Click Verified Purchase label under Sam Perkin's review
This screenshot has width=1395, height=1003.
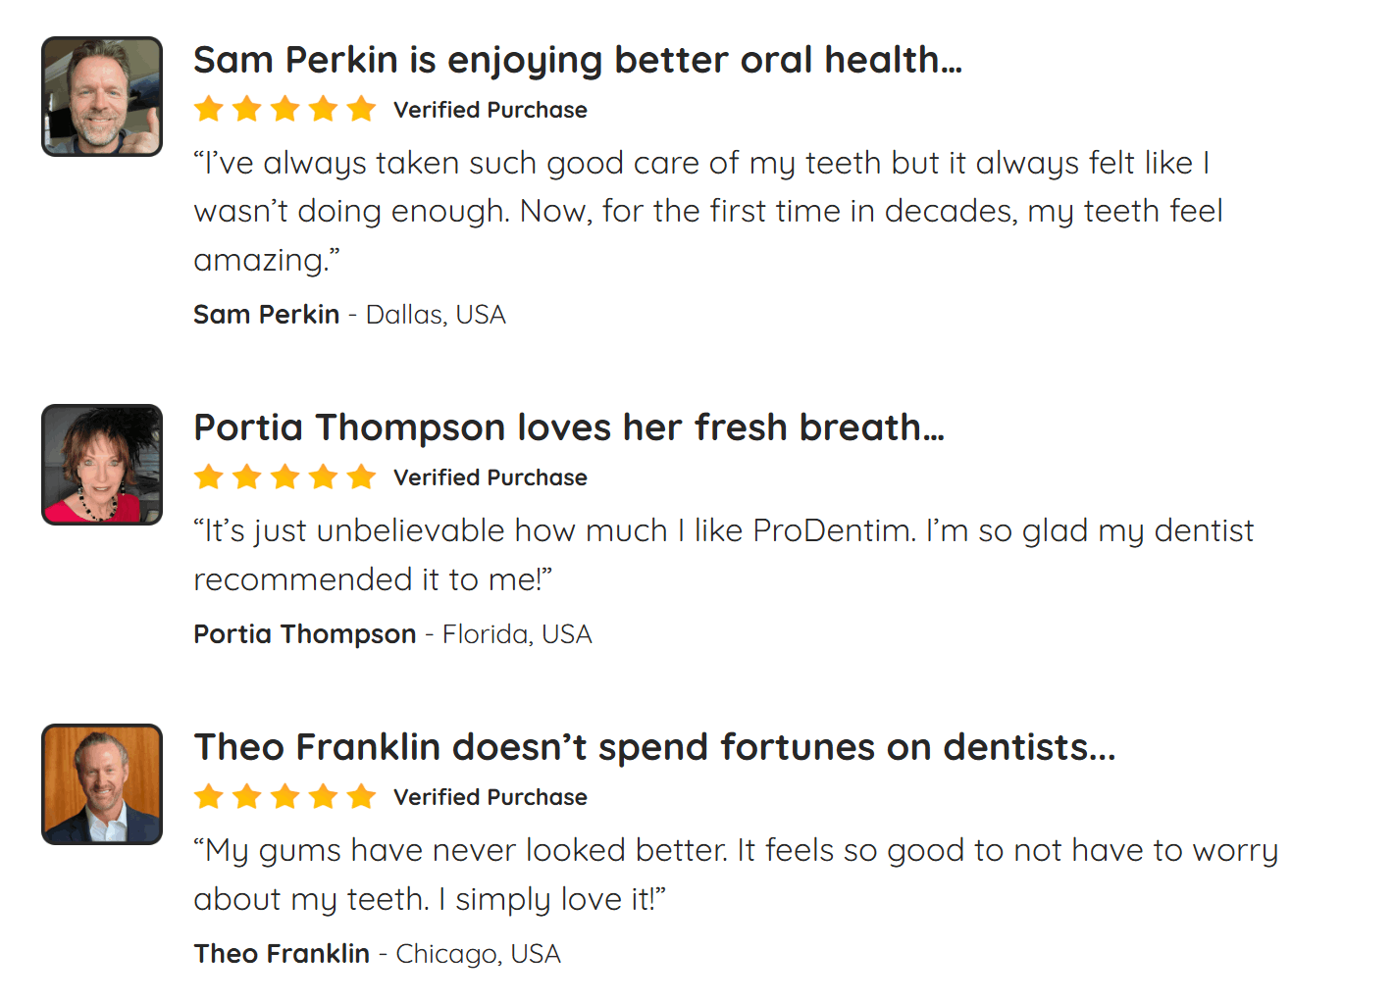coord(491,110)
